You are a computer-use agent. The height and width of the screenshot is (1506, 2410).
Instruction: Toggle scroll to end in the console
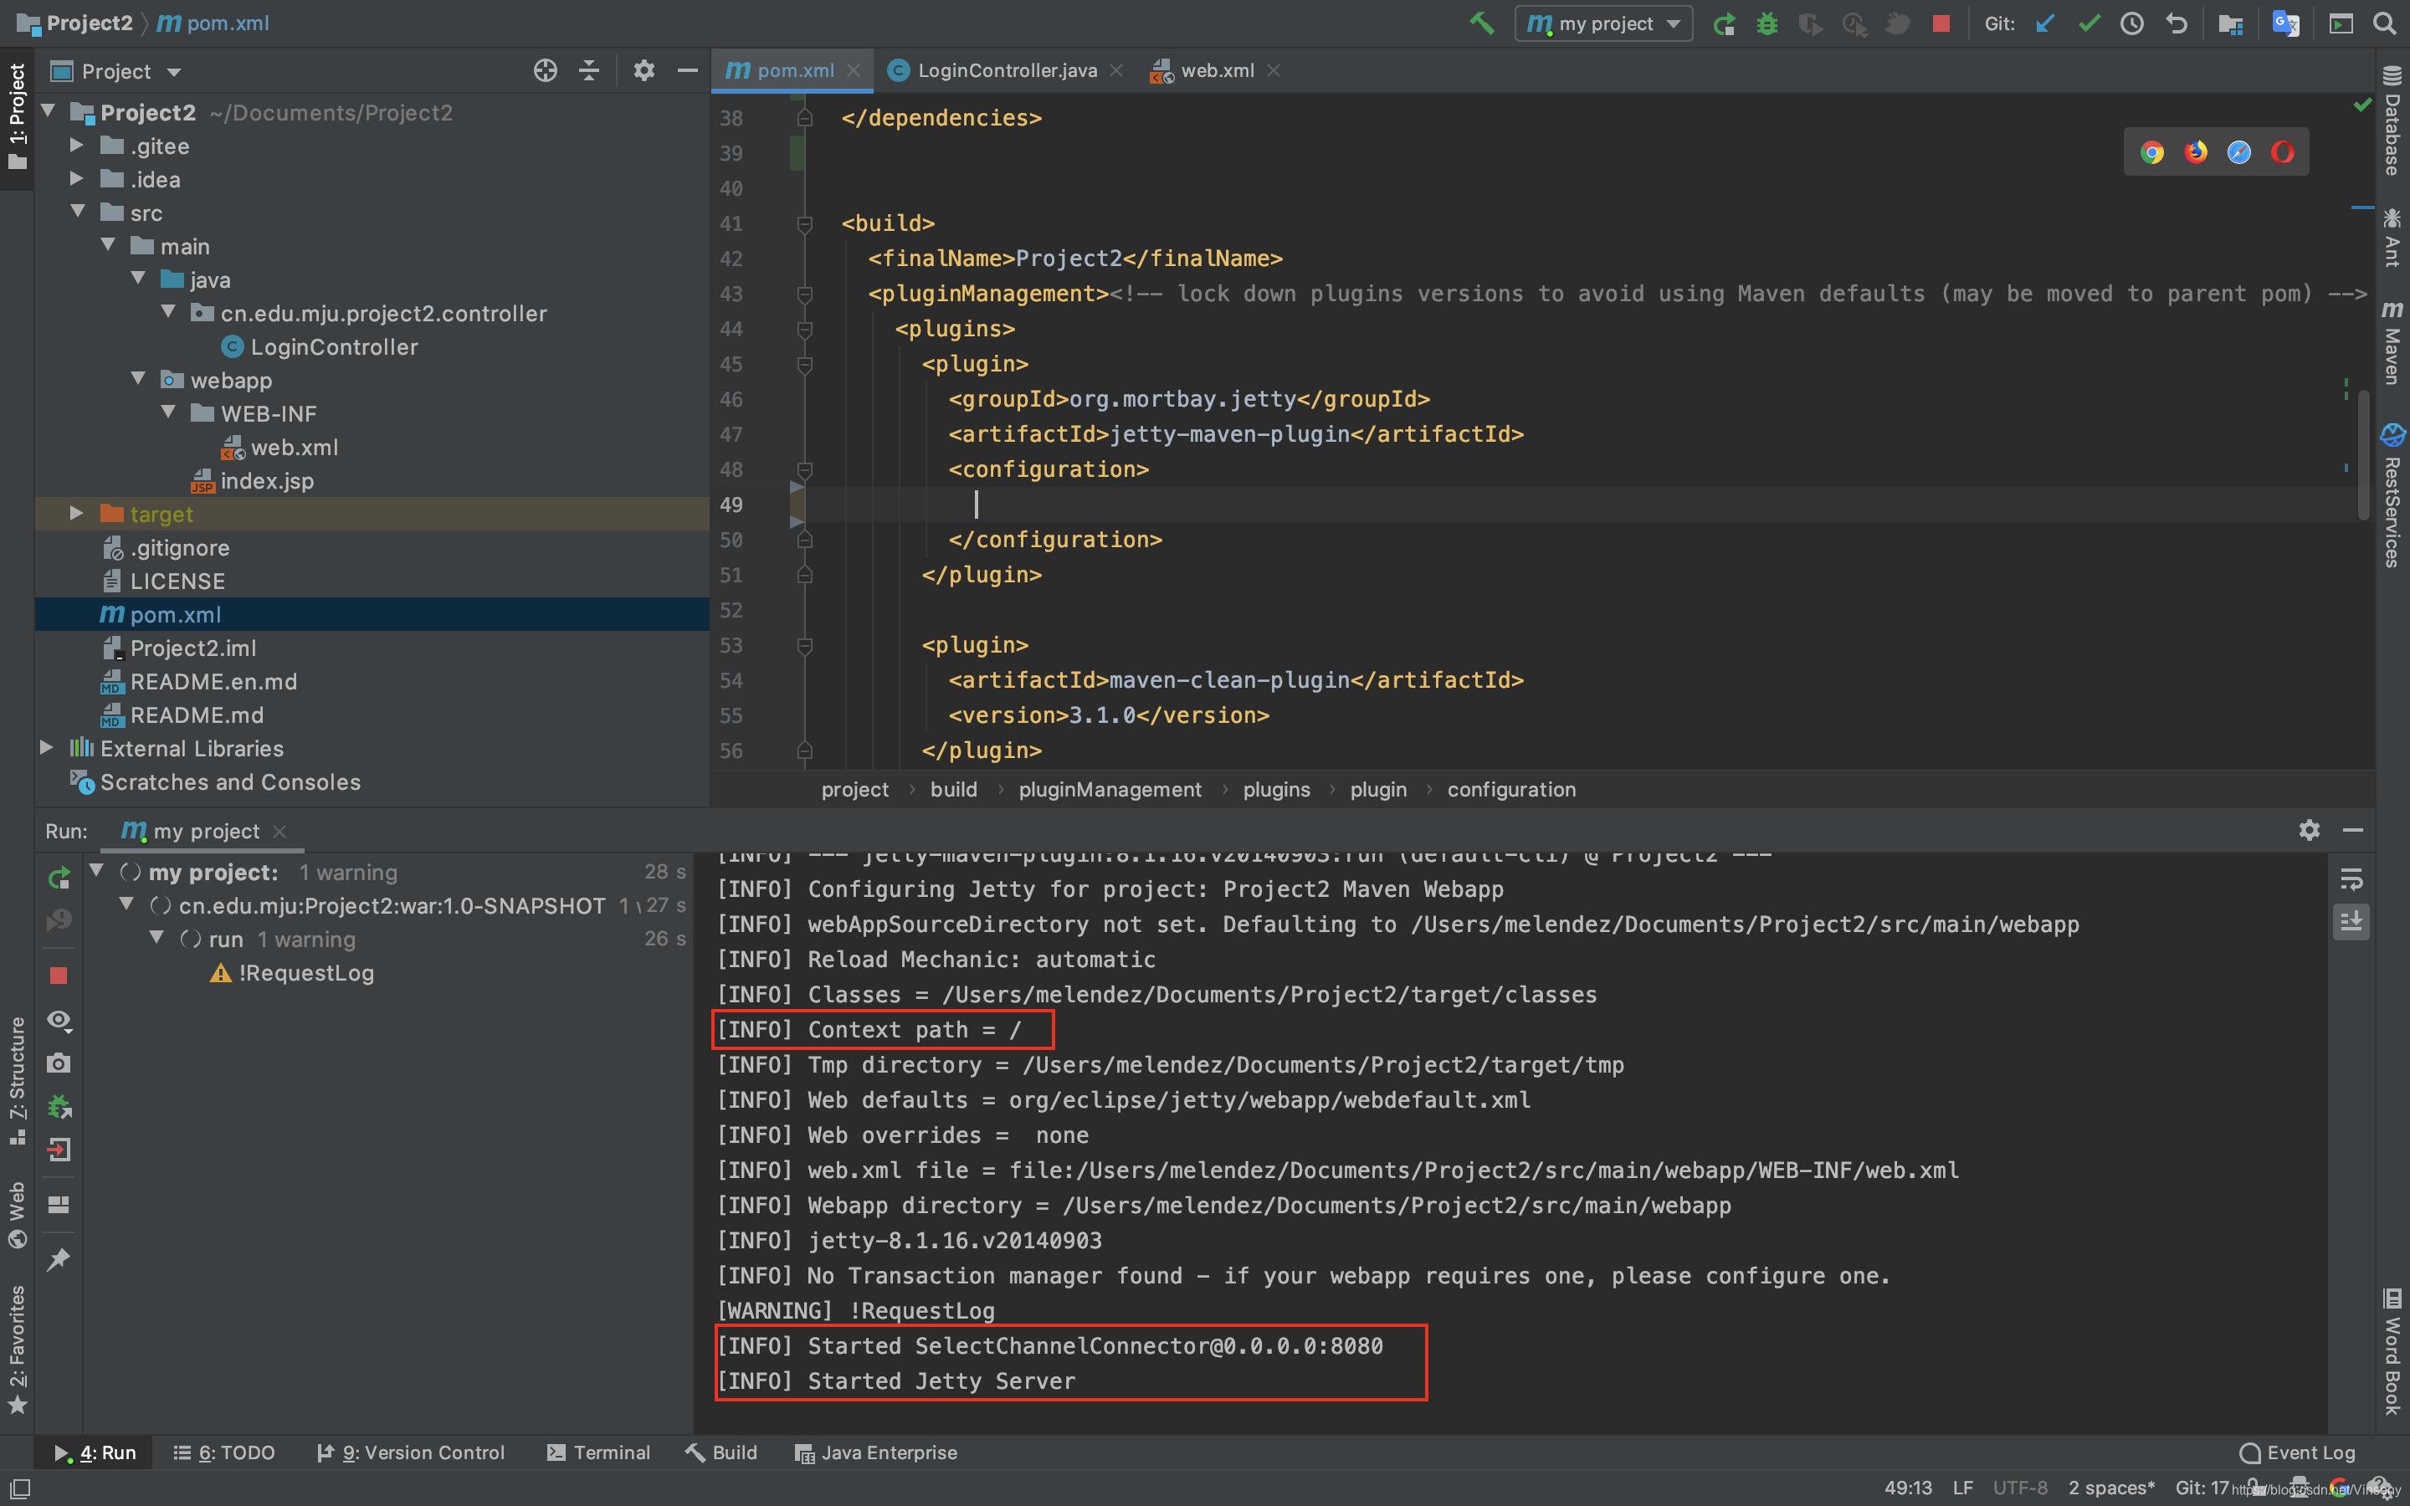coord(2351,922)
